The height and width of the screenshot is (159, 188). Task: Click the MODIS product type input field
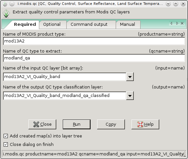(94, 41)
